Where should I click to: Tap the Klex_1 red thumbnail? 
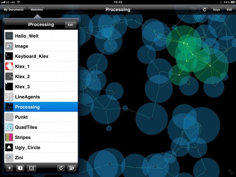[9, 66]
